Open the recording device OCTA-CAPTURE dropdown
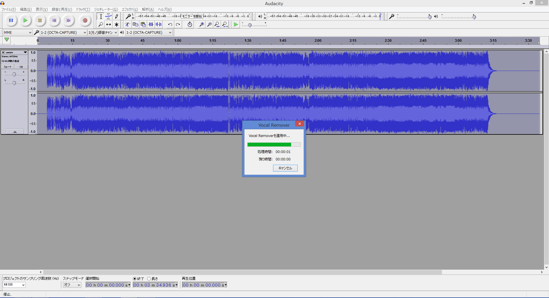The height and width of the screenshot is (298, 549). click(x=63, y=33)
